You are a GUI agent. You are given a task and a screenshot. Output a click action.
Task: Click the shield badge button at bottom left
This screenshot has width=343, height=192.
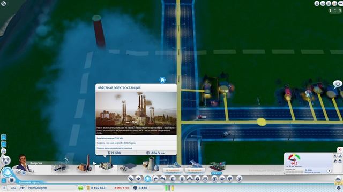[12, 180]
